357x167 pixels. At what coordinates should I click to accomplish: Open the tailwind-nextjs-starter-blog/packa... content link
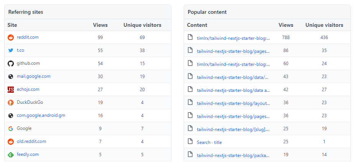233,156
